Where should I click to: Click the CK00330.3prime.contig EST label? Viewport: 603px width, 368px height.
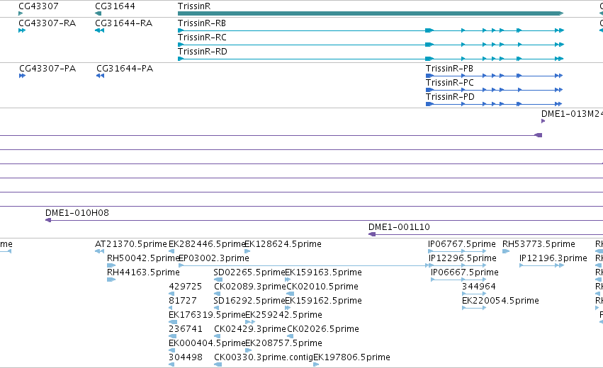[x=264, y=358]
